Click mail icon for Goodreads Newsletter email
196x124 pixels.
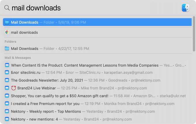coord(7,80)
